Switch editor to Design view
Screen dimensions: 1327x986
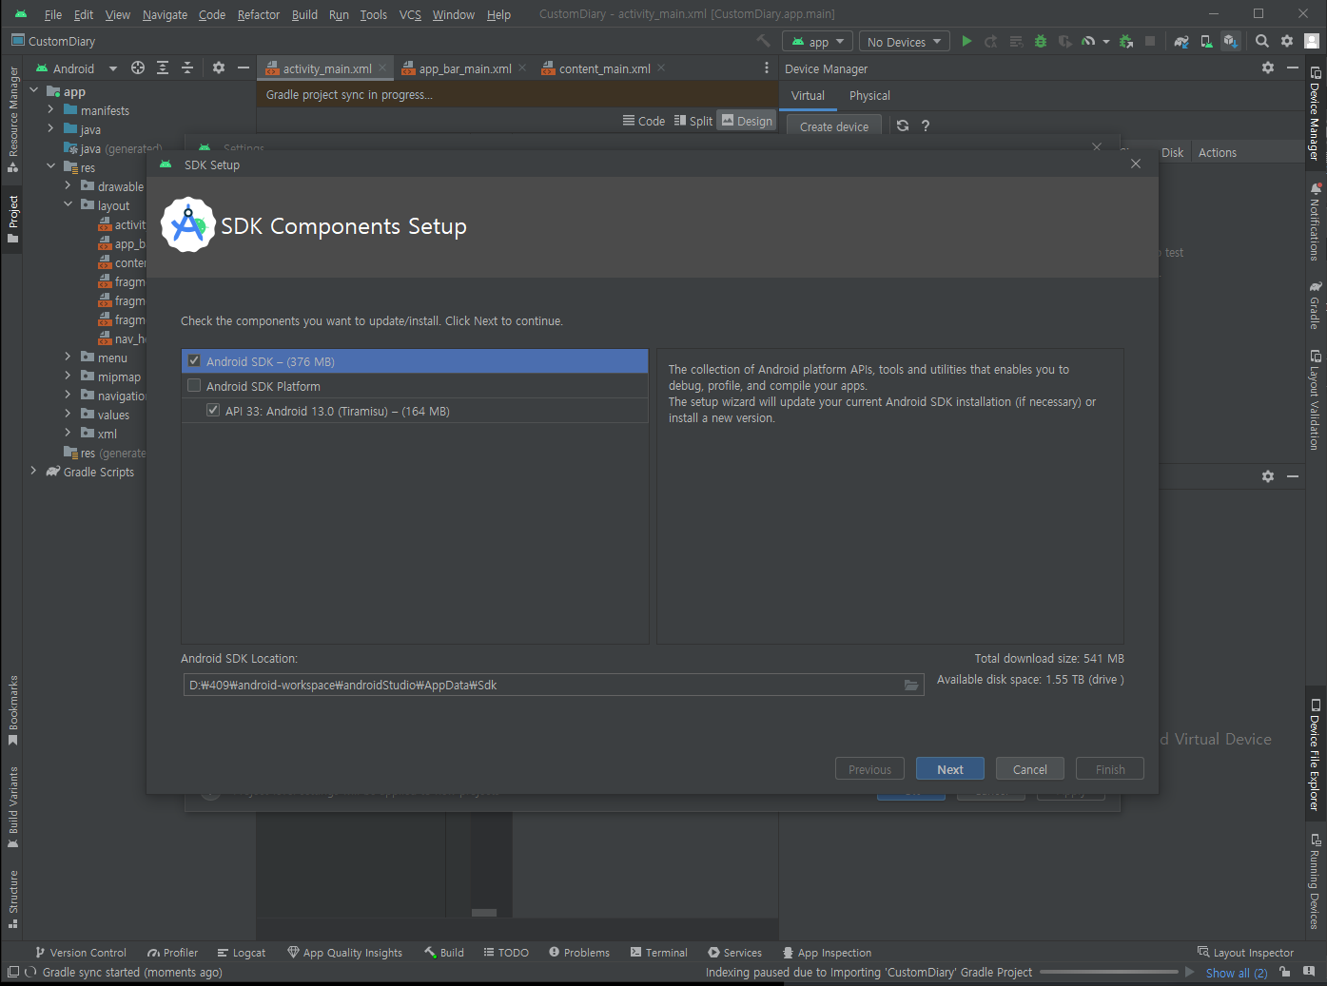click(x=747, y=121)
